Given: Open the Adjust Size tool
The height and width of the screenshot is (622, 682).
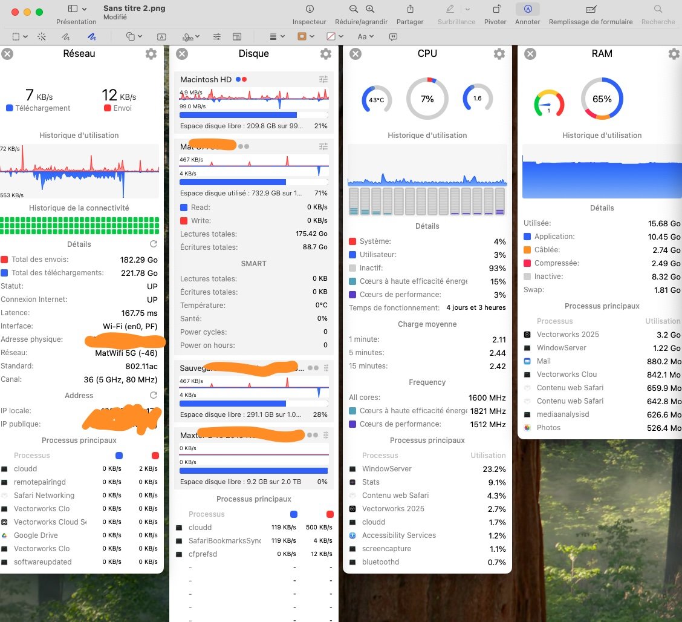Looking at the screenshot, I should pyautogui.click(x=238, y=36).
